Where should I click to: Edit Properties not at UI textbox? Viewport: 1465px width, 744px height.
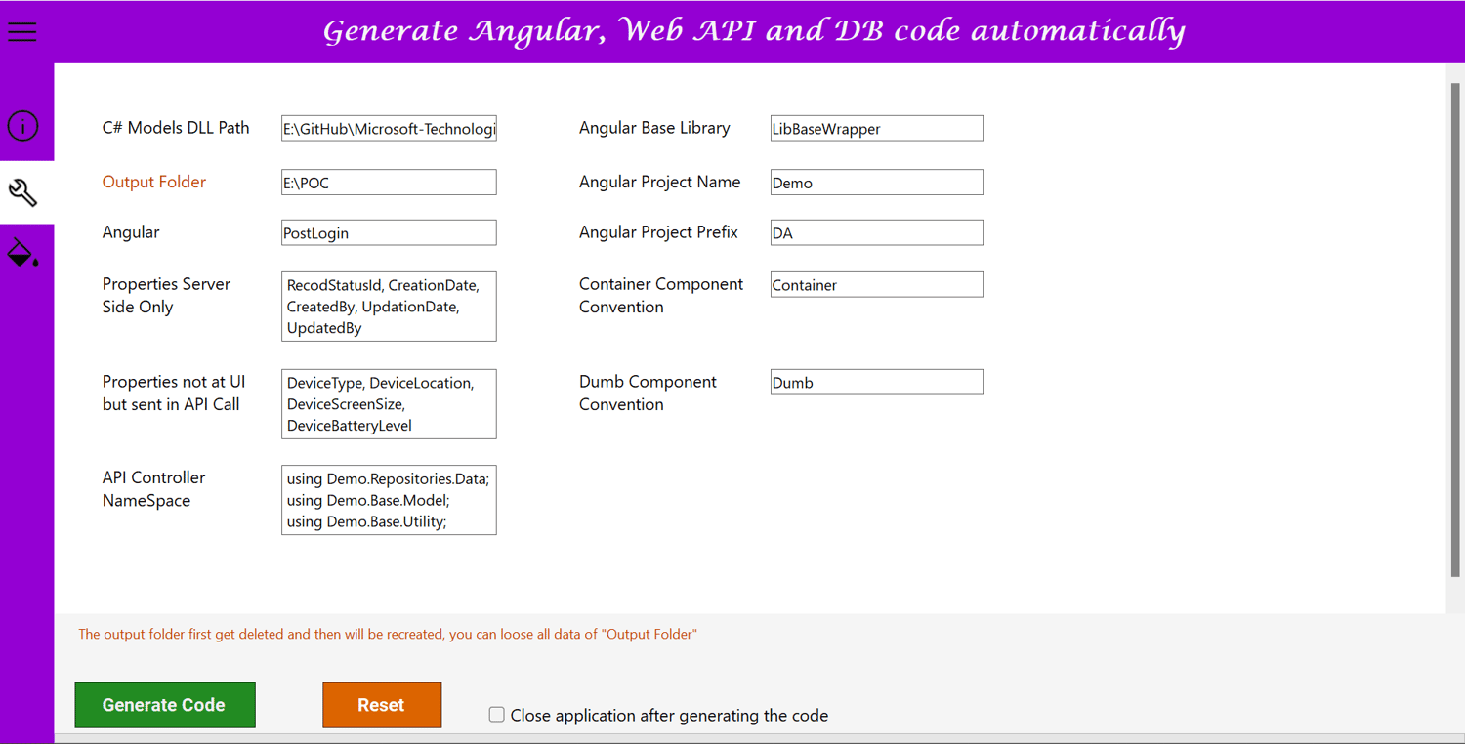(389, 404)
